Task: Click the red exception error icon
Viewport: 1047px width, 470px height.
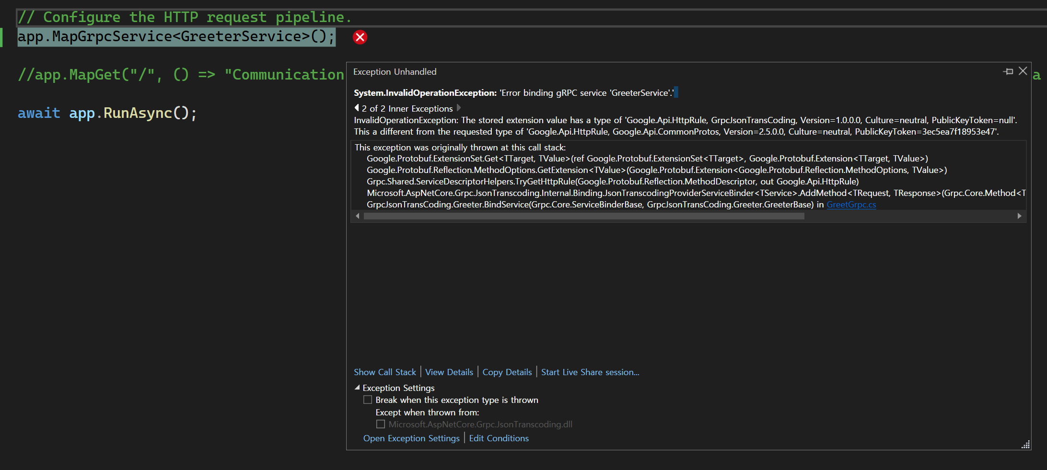Action: [360, 37]
